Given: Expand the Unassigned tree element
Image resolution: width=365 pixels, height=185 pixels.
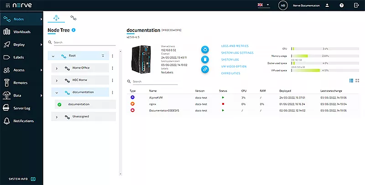Looking at the screenshot, I should pyautogui.click(x=57, y=117).
